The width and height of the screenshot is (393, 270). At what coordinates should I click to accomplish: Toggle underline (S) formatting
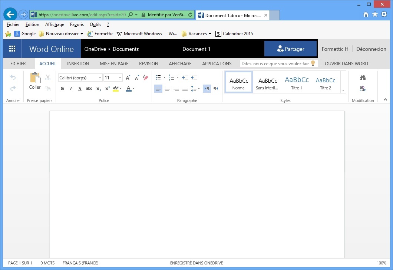coord(80,89)
